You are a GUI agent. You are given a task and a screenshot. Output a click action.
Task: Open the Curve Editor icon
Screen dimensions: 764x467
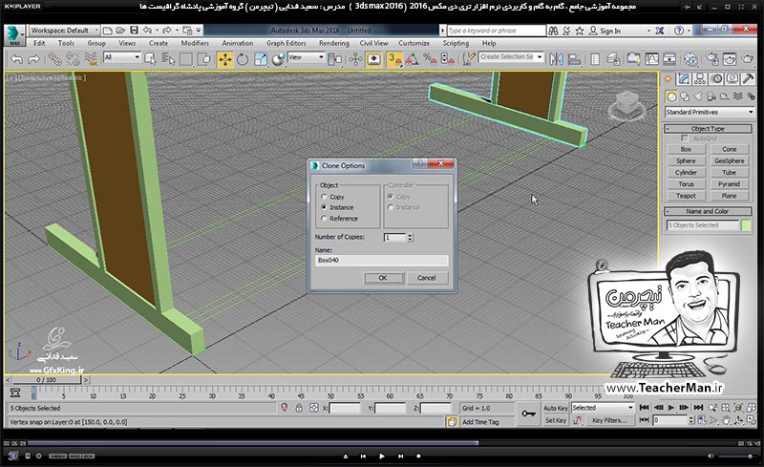point(651,59)
